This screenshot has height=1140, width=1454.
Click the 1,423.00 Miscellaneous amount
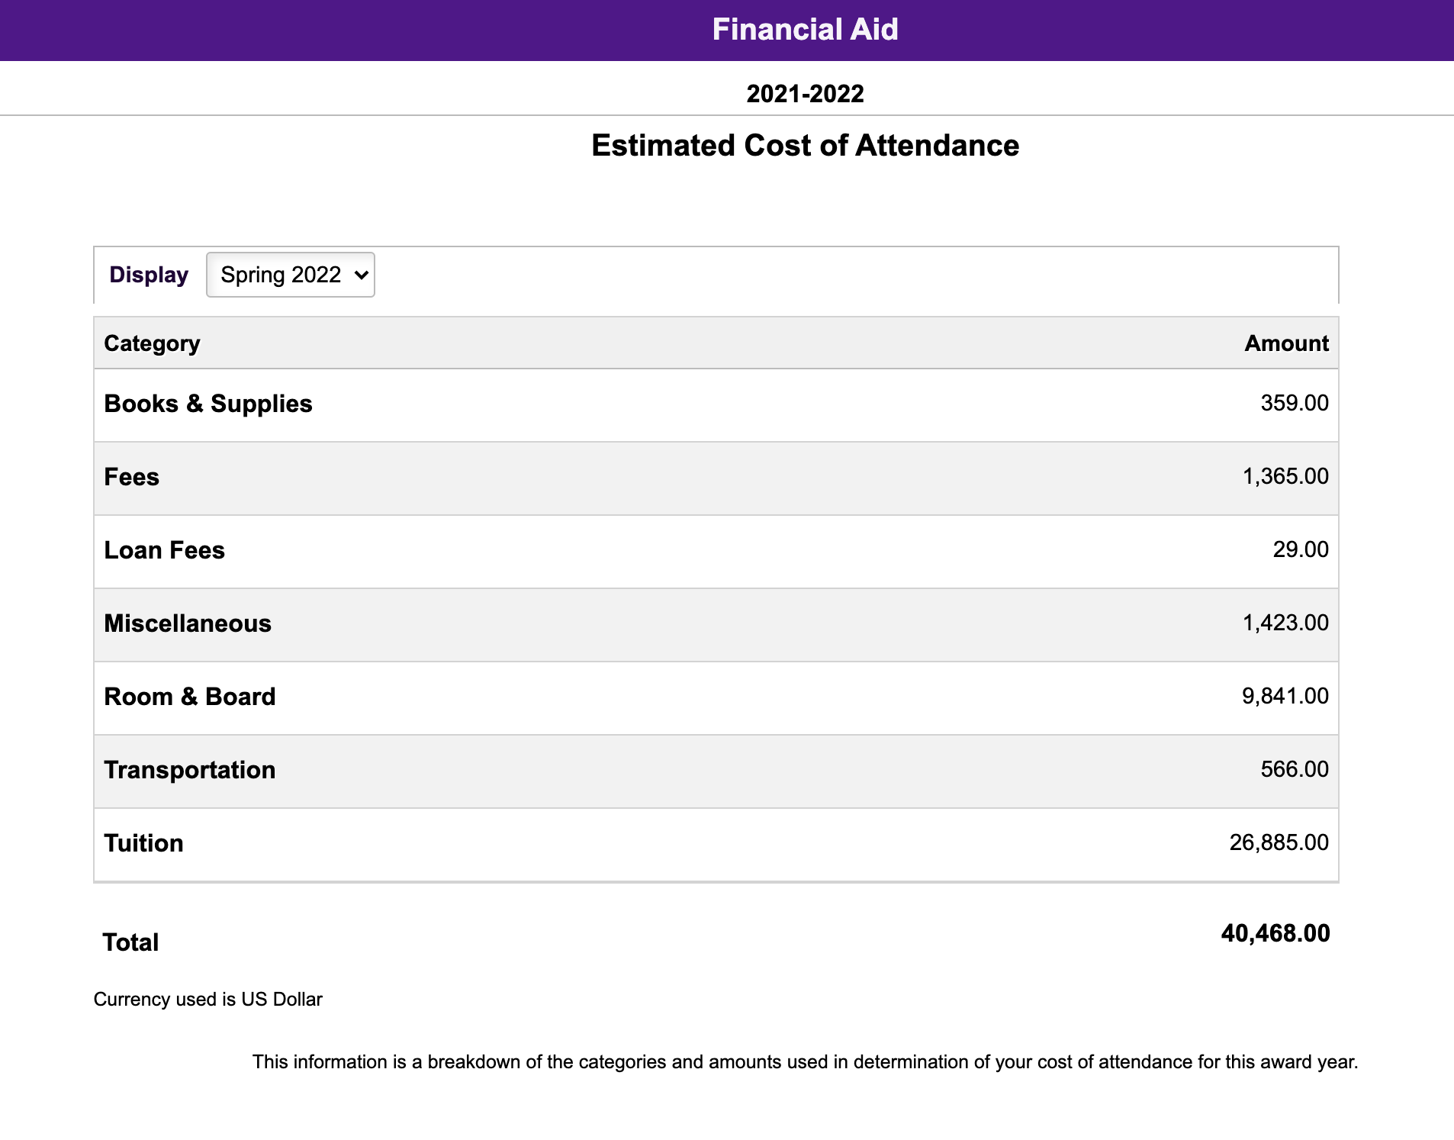(1285, 623)
